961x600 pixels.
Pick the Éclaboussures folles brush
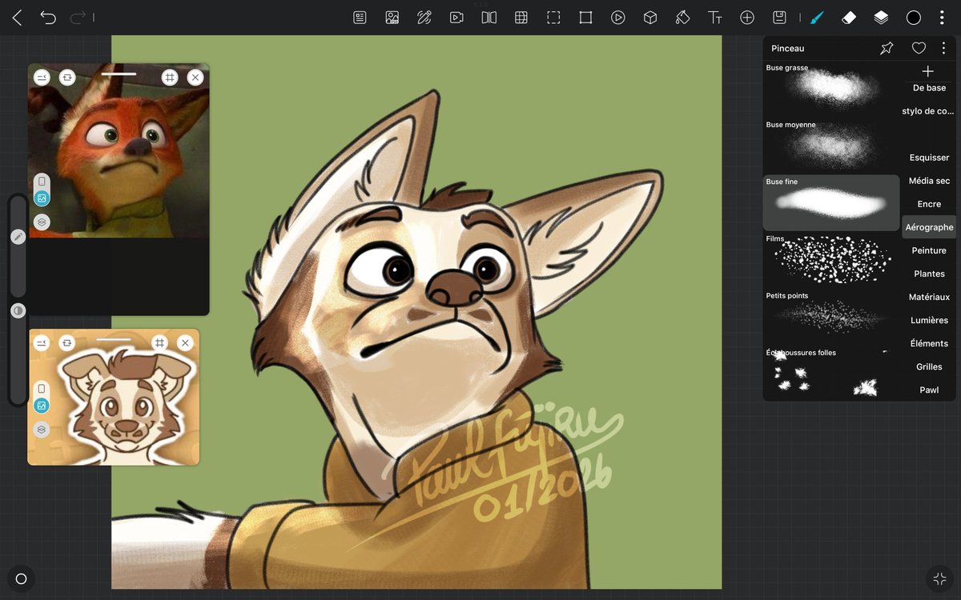click(x=832, y=374)
